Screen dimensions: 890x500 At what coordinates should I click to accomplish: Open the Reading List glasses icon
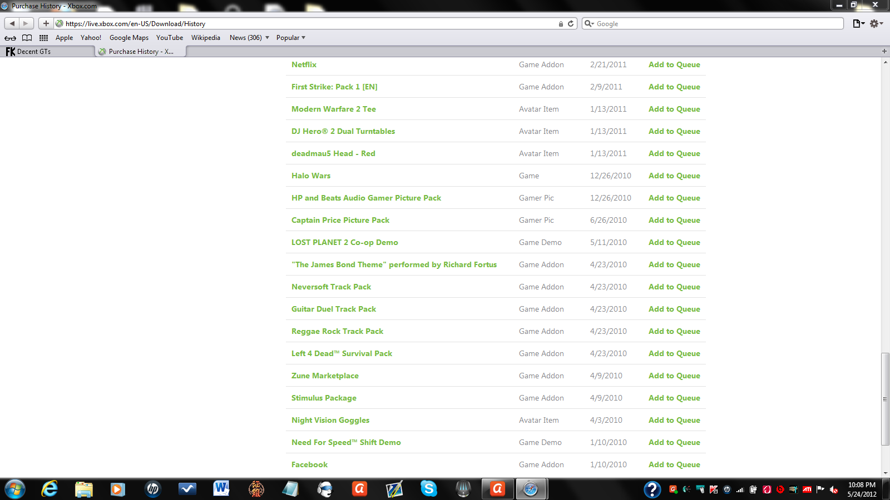coord(11,38)
